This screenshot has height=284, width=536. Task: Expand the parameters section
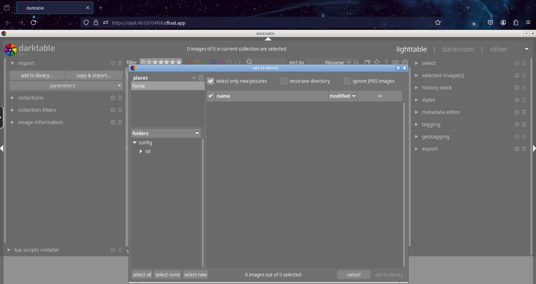(66, 86)
